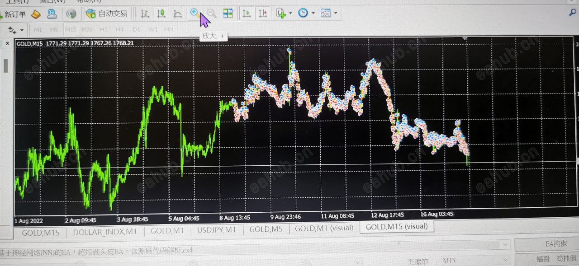The width and height of the screenshot is (579, 266).
Task: Switch to the GOLD,M1 (visual) tab
Action: click(324, 228)
